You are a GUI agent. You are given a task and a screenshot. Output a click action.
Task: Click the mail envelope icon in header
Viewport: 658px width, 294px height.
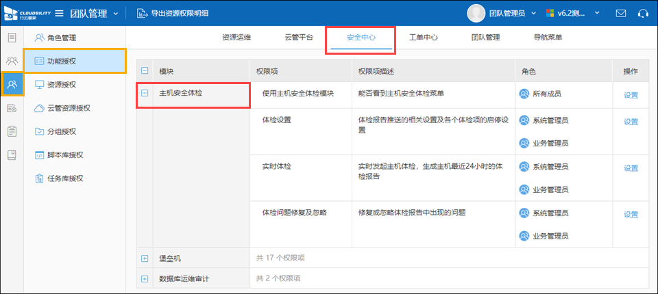621,13
